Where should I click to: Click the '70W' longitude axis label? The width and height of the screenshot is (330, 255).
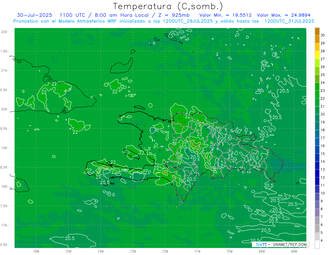230,251
